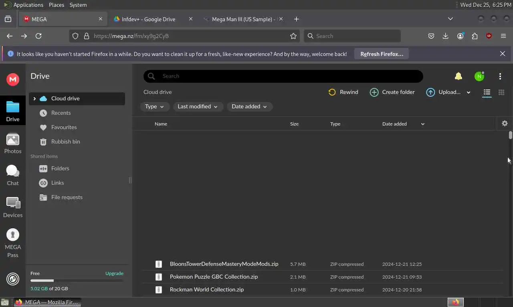The width and height of the screenshot is (513, 307).
Task: Click the circular spiral icon at sidebar bottom
Action: coord(13,279)
